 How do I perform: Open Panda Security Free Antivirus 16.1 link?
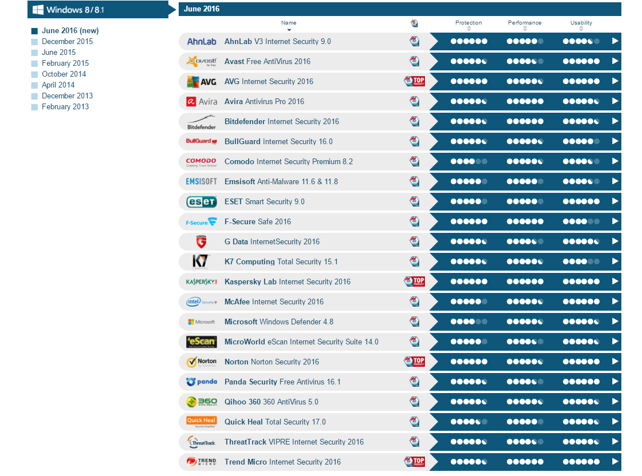pos(282,382)
